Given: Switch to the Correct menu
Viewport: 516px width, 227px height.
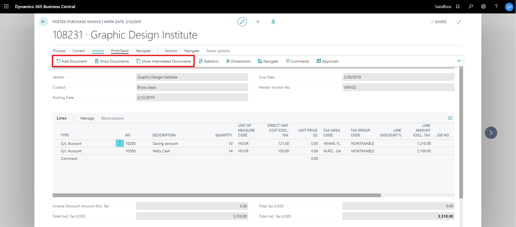Looking at the screenshot, I should coord(78,51).
